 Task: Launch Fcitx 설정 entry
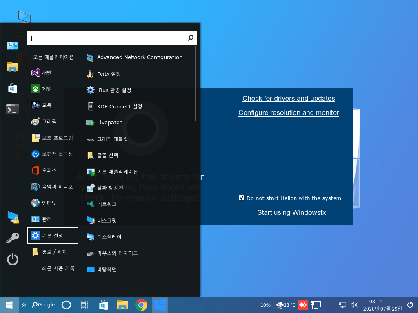104,74
